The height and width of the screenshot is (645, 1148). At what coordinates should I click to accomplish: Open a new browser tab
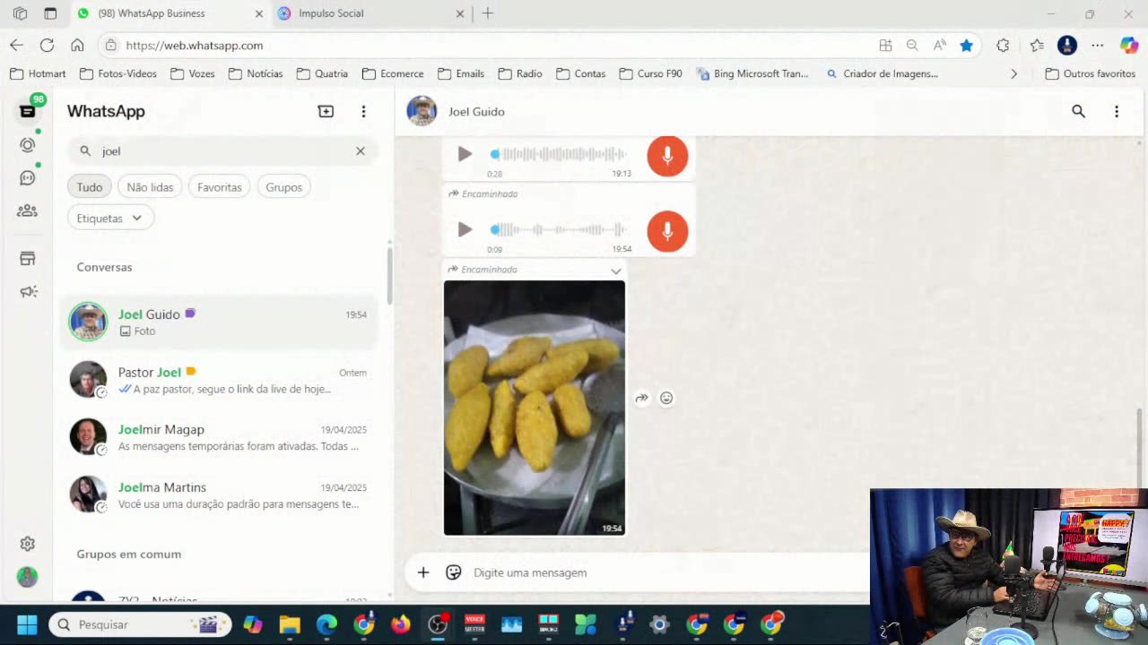tap(488, 13)
